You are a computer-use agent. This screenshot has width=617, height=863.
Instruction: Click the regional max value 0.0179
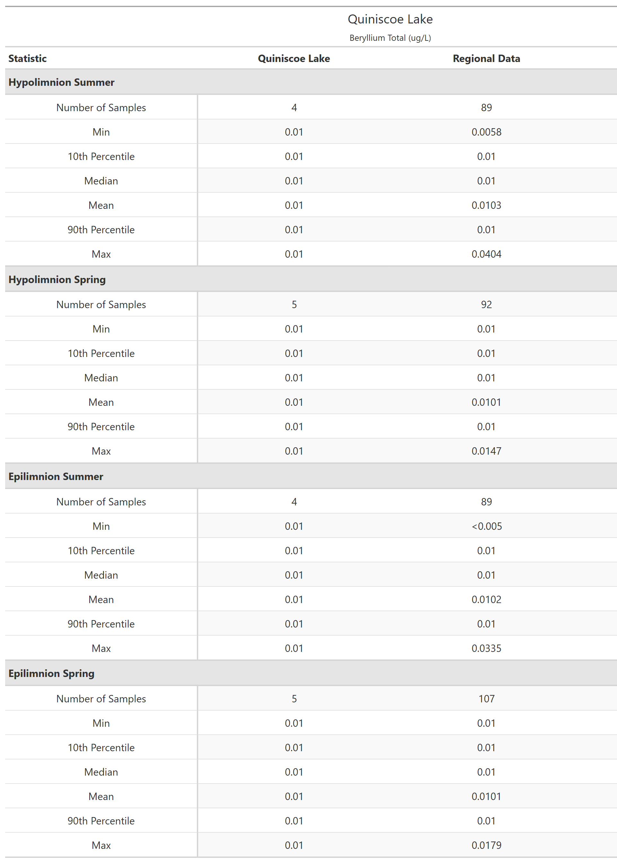486,845
